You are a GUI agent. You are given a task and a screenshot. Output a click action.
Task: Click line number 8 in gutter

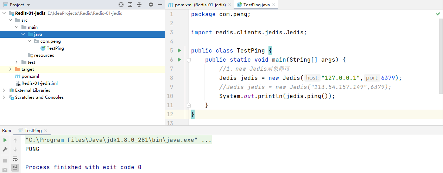(171, 78)
